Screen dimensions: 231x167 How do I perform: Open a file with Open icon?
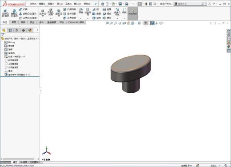click(x=113, y=4)
